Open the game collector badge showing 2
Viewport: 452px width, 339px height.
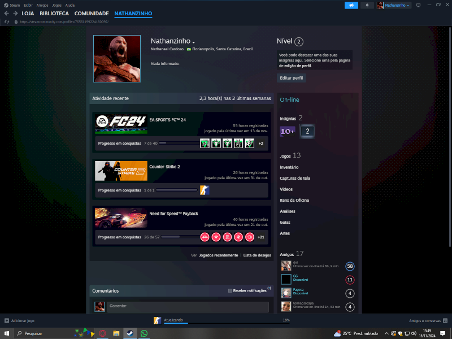[x=307, y=131]
